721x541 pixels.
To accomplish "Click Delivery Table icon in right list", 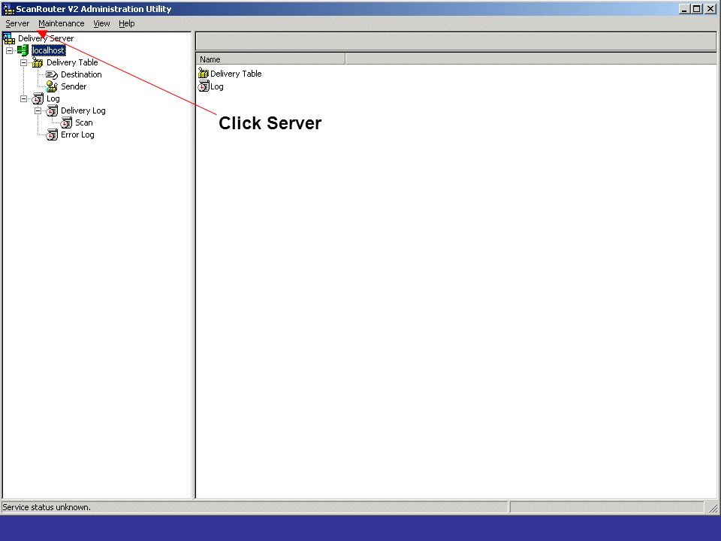I will tap(204, 73).
